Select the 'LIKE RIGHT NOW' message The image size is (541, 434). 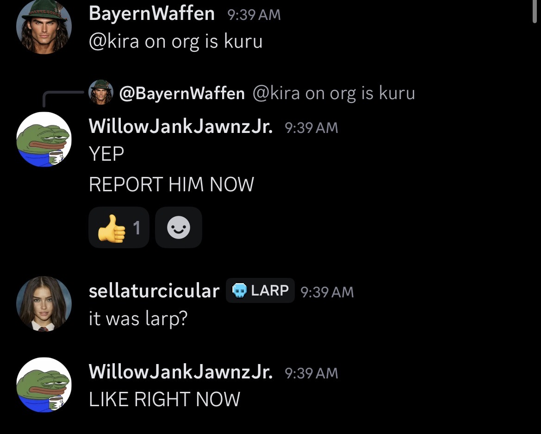click(x=164, y=399)
